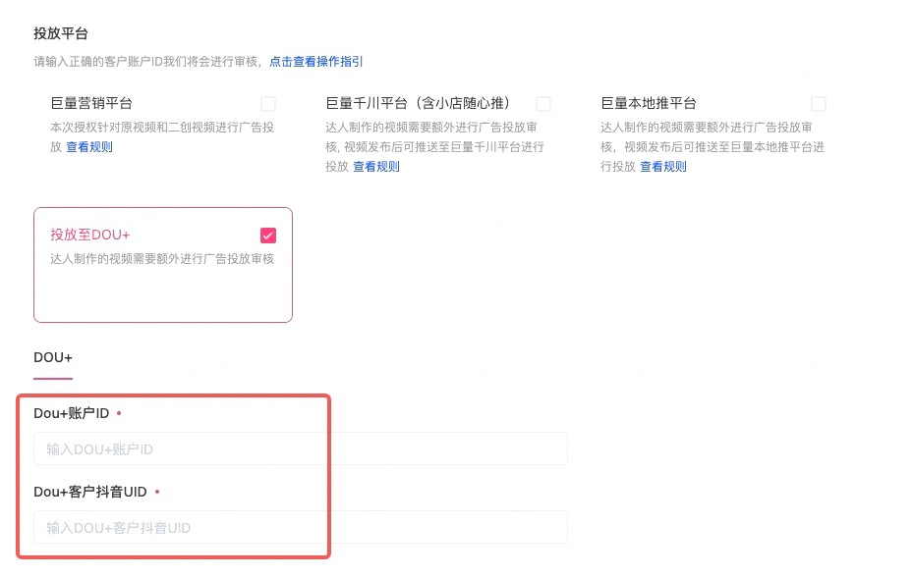Select the 巨量本地推平台 checkbox

pyautogui.click(x=819, y=104)
